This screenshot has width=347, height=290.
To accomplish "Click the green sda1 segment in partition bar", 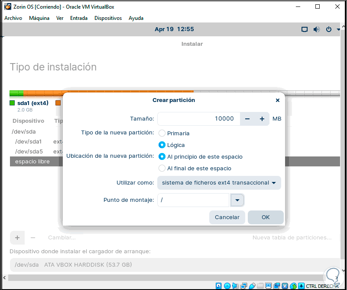I will [16, 93].
